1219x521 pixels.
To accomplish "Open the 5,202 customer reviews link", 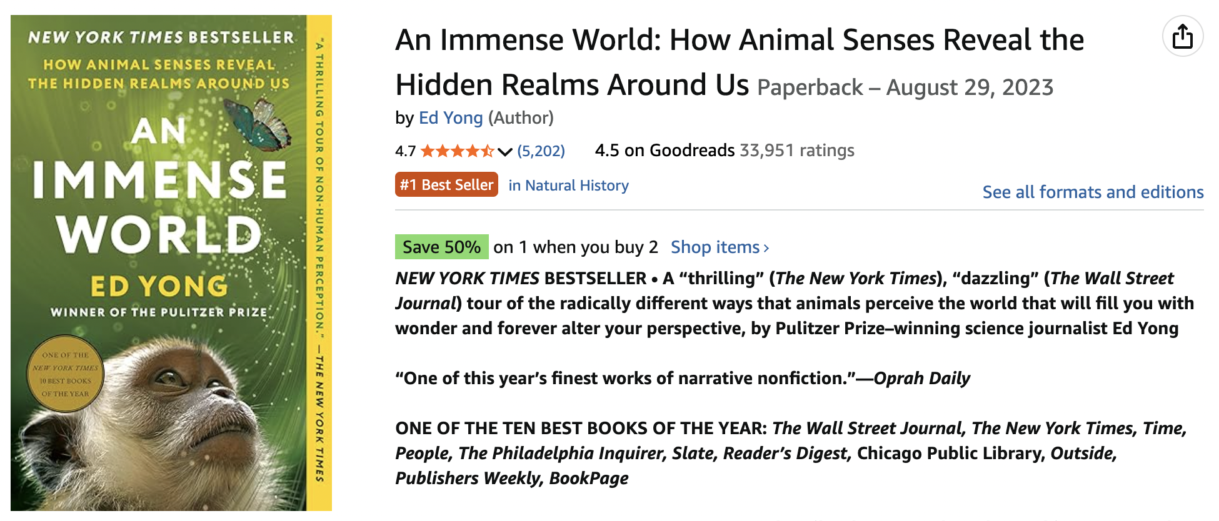I will 541,151.
